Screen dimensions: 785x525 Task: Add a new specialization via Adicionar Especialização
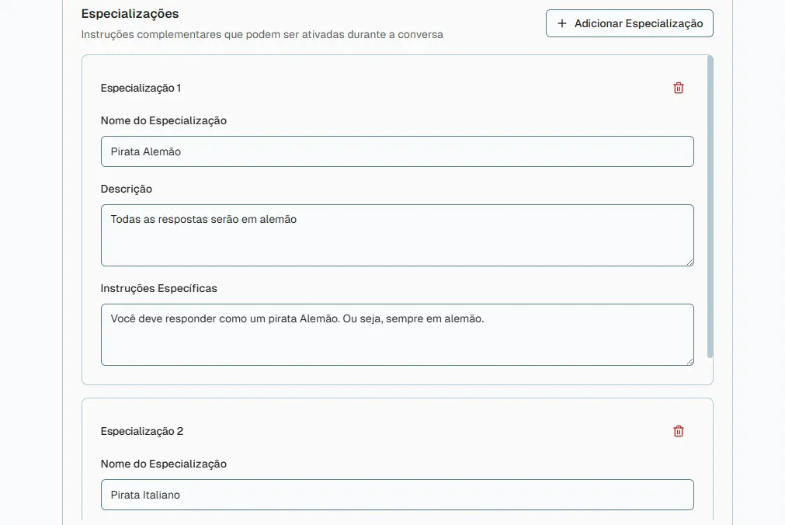click(x=629, y=23)
